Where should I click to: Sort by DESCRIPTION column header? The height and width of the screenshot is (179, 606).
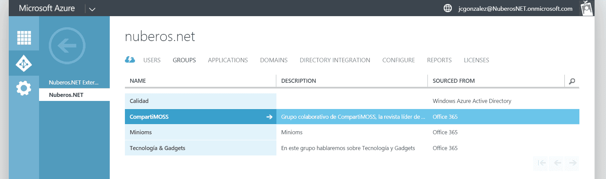pyautogui.click(x=299, y=81)
